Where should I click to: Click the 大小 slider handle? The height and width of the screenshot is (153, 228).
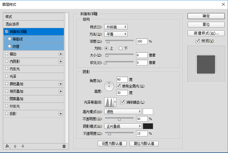107,55
